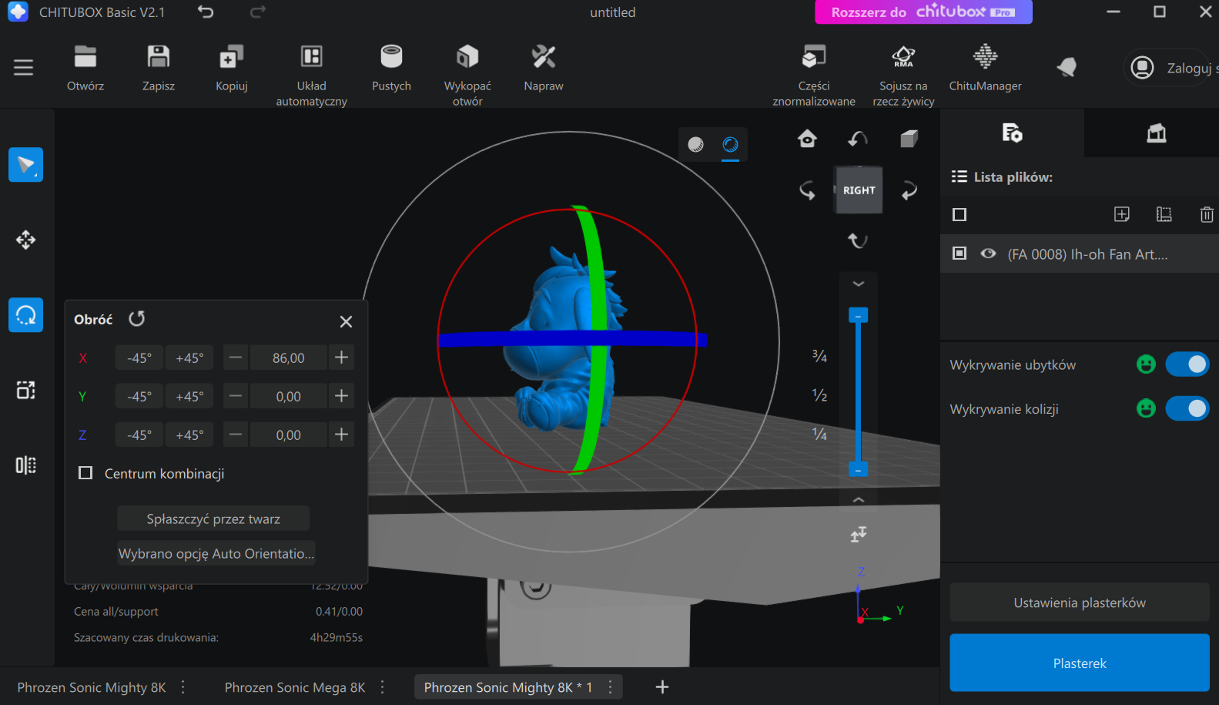Image resolution: width=1219 pixels, height=705 pixels.
Task: Click the add file icon in file list
Action: click(1122, 214)
